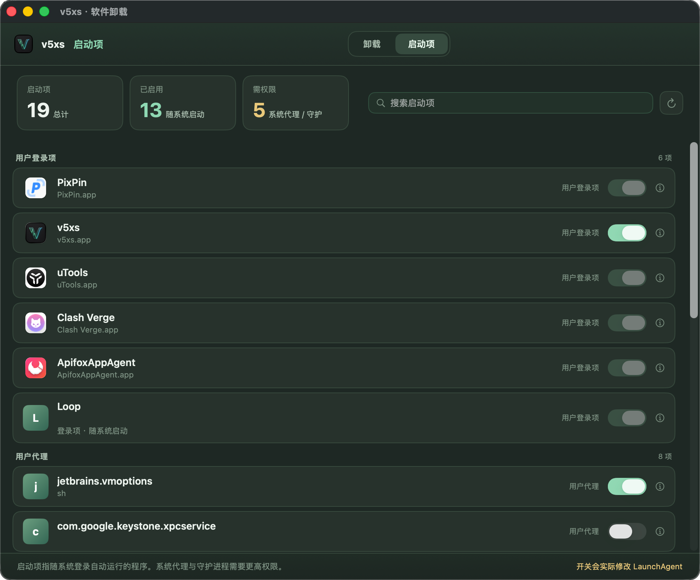700x580 pixels.
Task: Enable ApifoxAppAgent startup toggle
Action: [627, 368]
